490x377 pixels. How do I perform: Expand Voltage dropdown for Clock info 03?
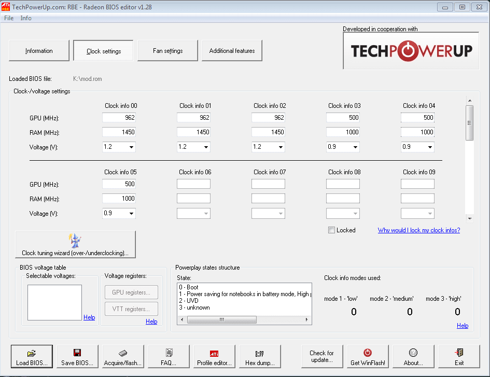click(355, 147)
